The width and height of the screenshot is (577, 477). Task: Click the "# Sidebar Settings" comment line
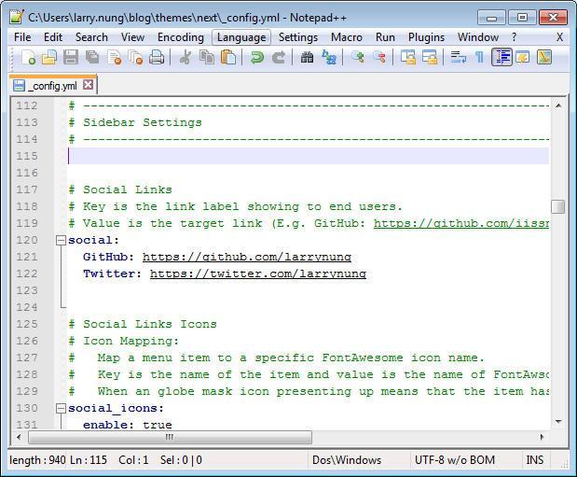(135, 122)
